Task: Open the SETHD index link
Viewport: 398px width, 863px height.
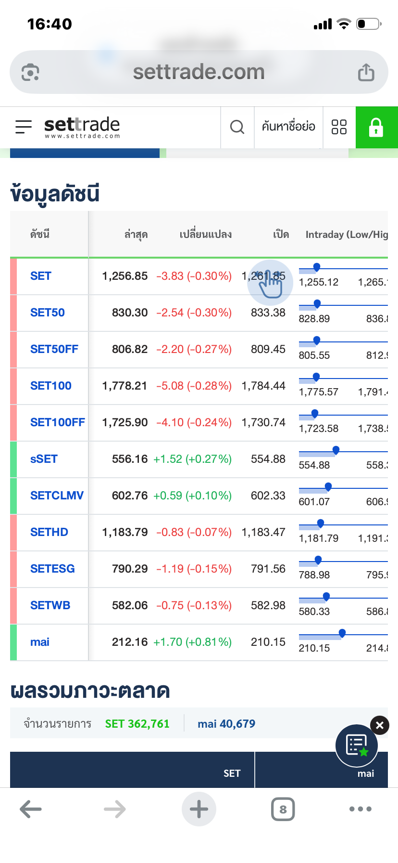Action: 49,532
